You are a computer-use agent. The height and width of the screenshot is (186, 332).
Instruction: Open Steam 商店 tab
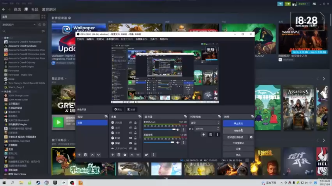[17, 10]
